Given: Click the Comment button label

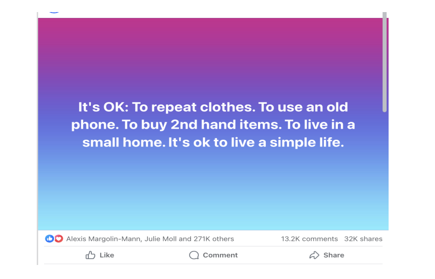Looking at the screenshot, I should point(220,255).
